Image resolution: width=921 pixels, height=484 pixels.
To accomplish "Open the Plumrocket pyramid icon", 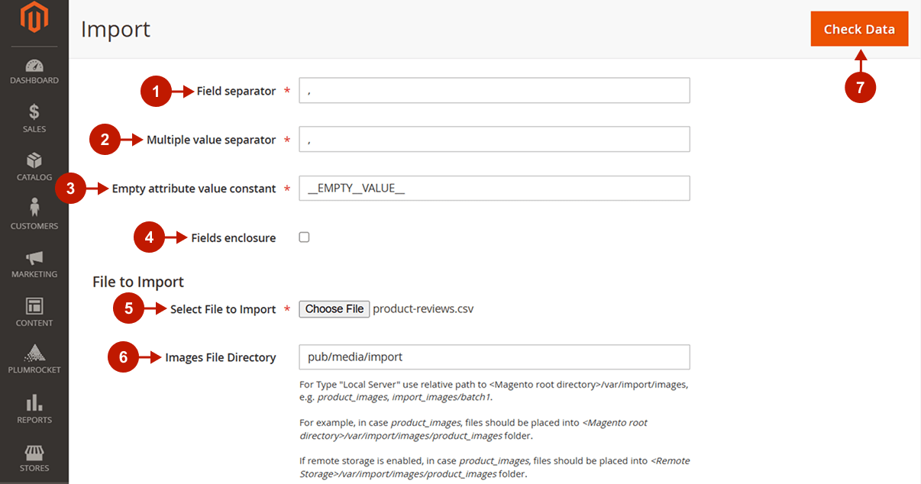I will [x=34, y=353].
